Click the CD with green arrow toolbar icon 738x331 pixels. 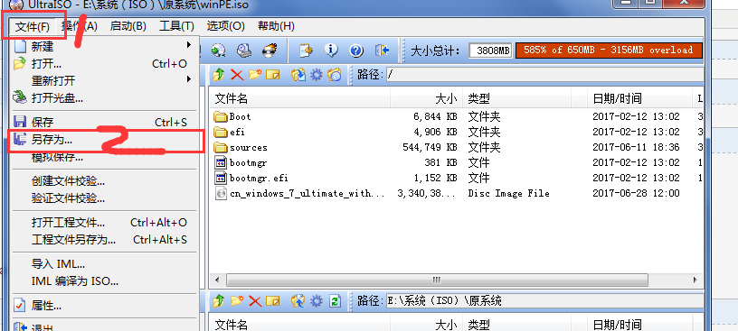tap(217, 51)
